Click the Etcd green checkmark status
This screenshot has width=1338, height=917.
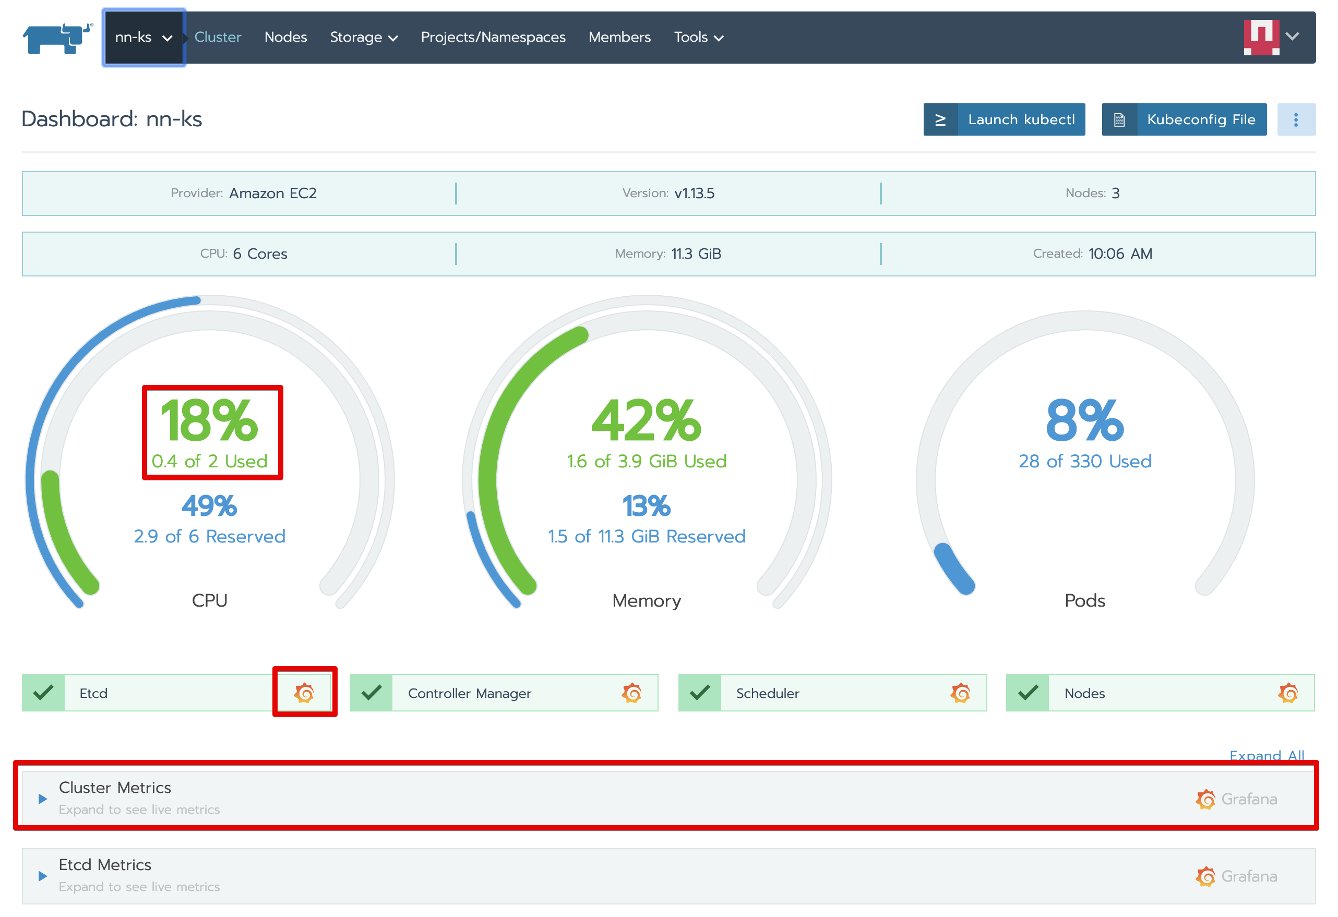pos(43,693)
